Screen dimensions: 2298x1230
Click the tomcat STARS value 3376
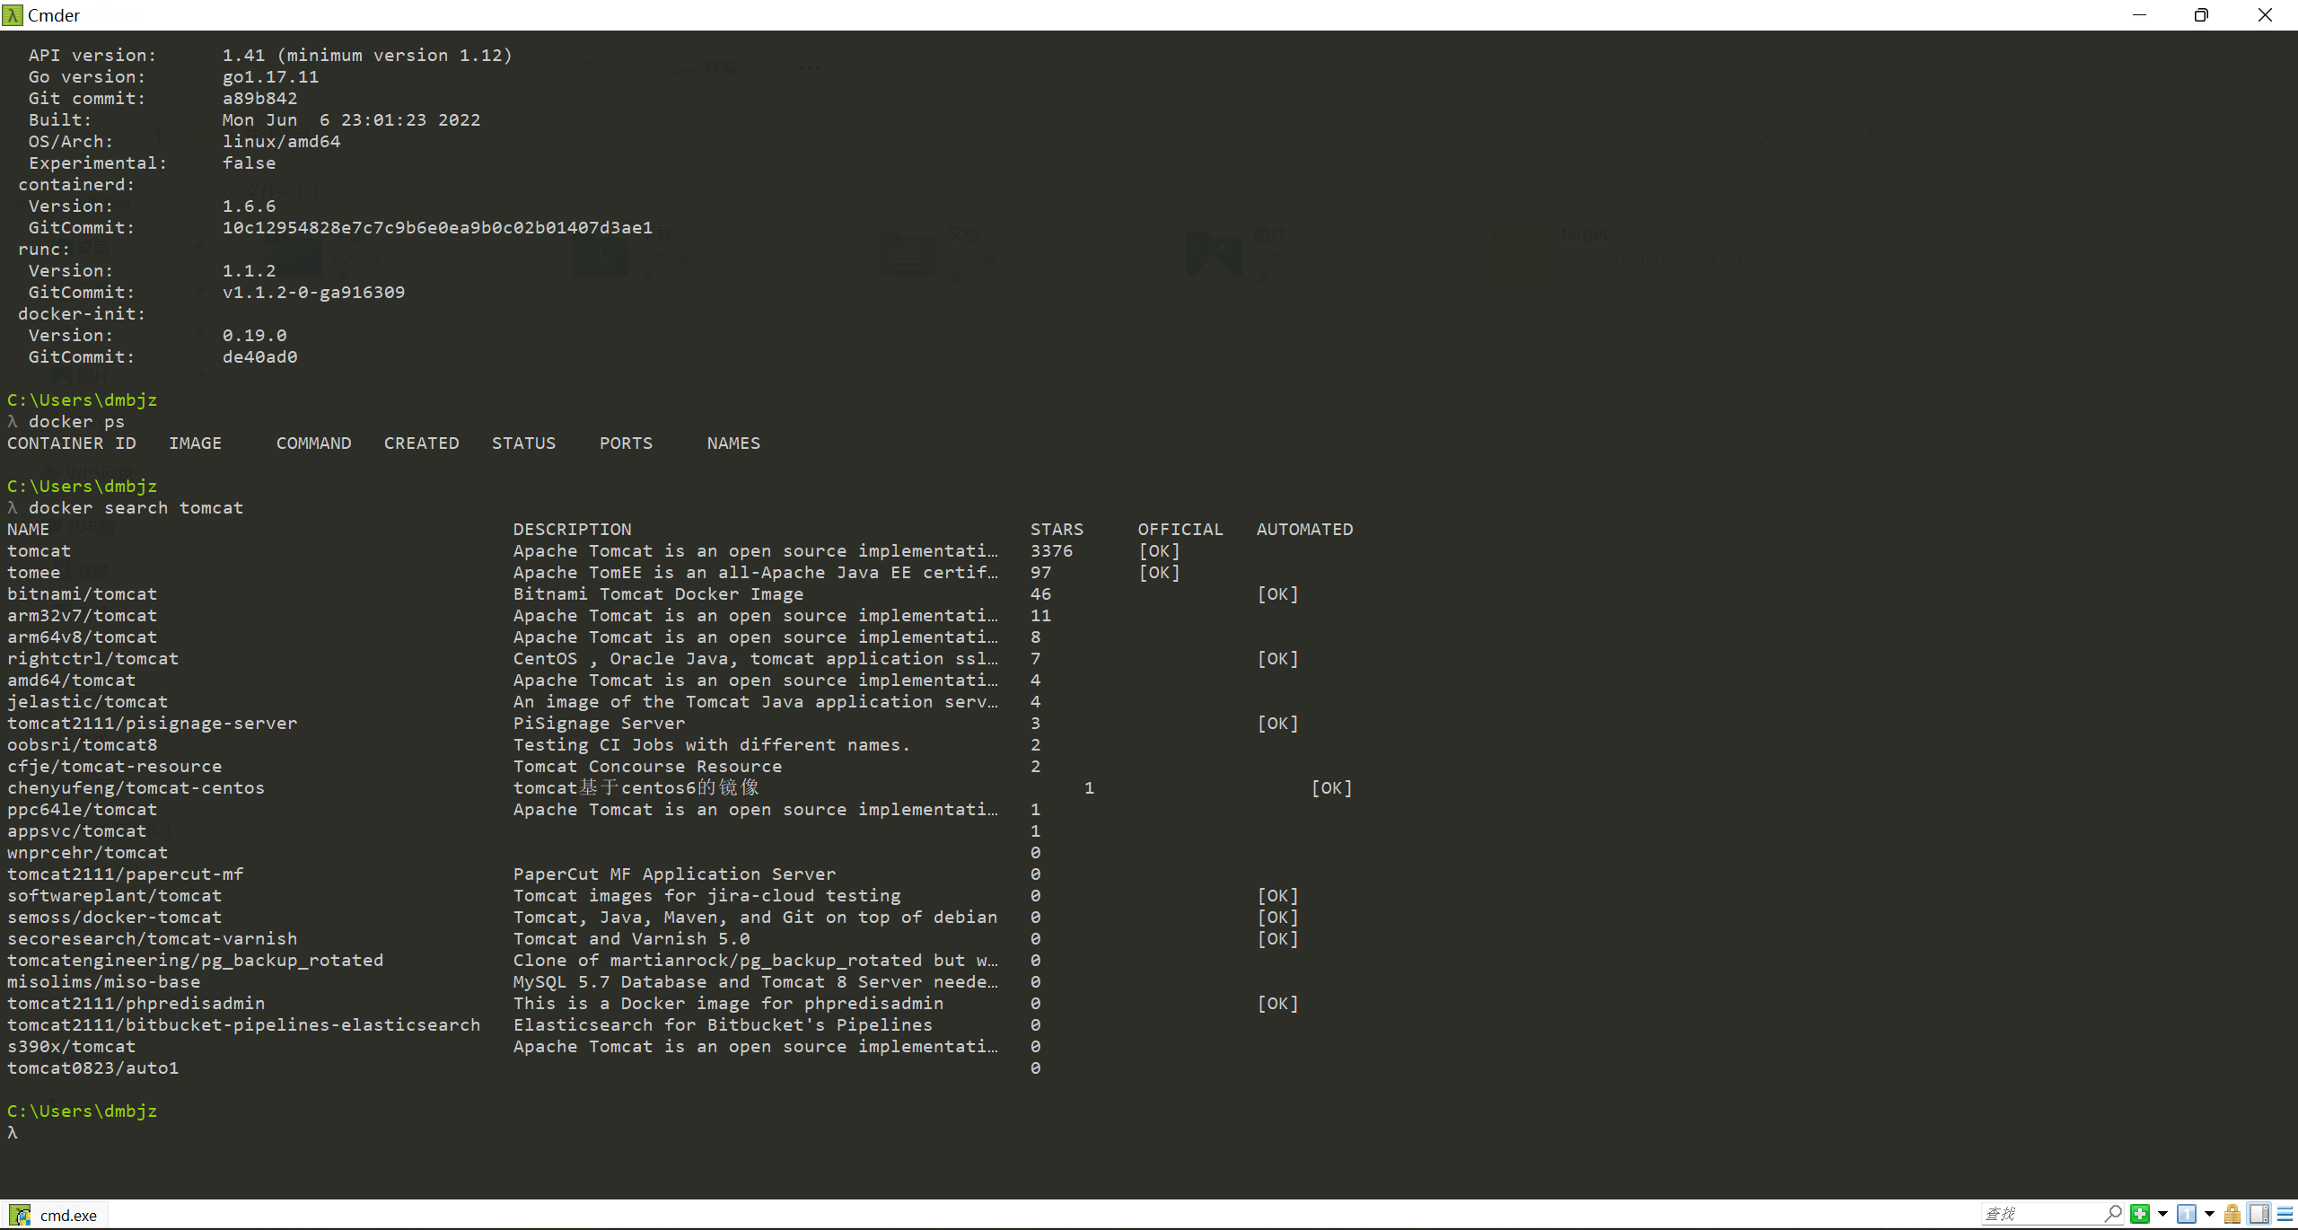tap(1051, 551)
